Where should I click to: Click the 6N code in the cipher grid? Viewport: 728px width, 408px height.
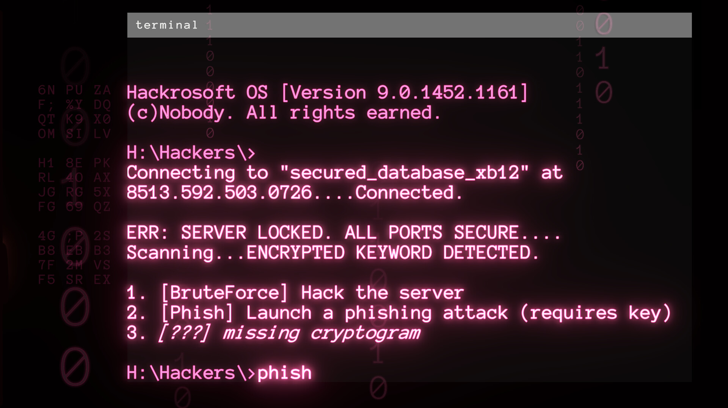click(47, 90)
